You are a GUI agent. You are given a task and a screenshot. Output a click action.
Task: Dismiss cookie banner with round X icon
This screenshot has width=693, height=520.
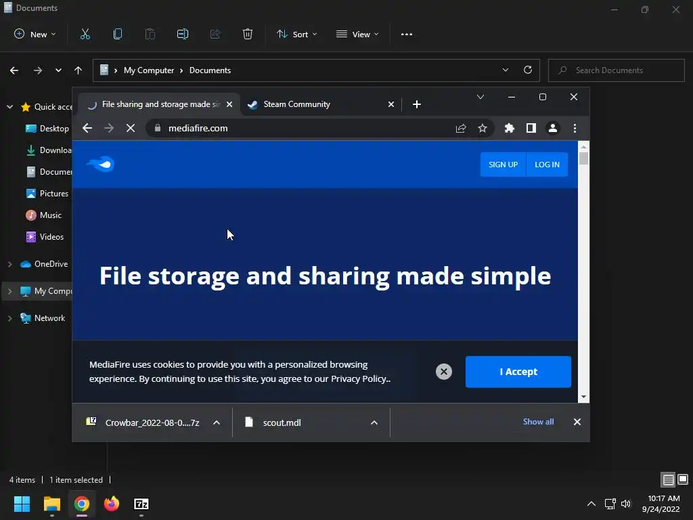[444, 372]
